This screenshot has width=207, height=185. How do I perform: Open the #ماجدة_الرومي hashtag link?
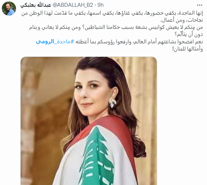pos(55,42)
